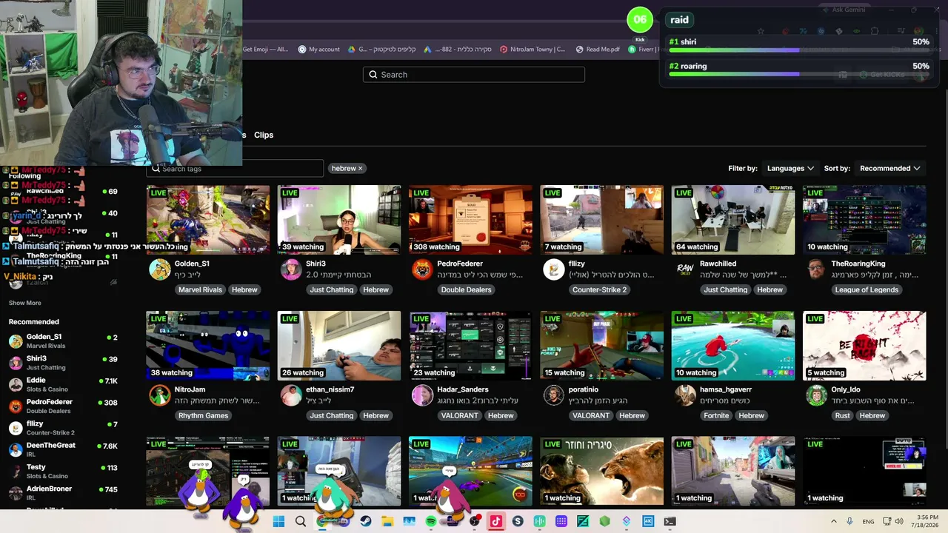Focus the main Search field
Screen dimensions: 948x533
pos(474,74)
